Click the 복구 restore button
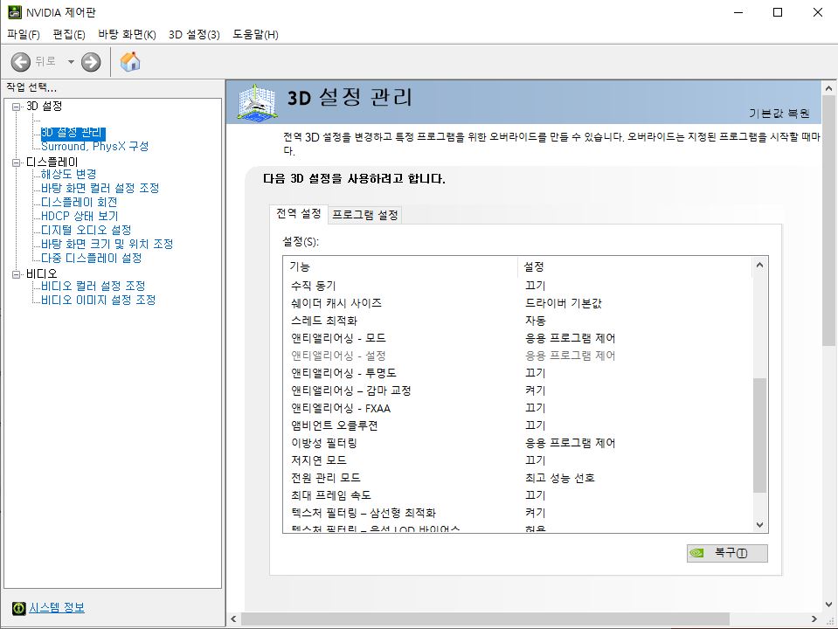This screenshot has height=629, width=838. tap(727, 553)
